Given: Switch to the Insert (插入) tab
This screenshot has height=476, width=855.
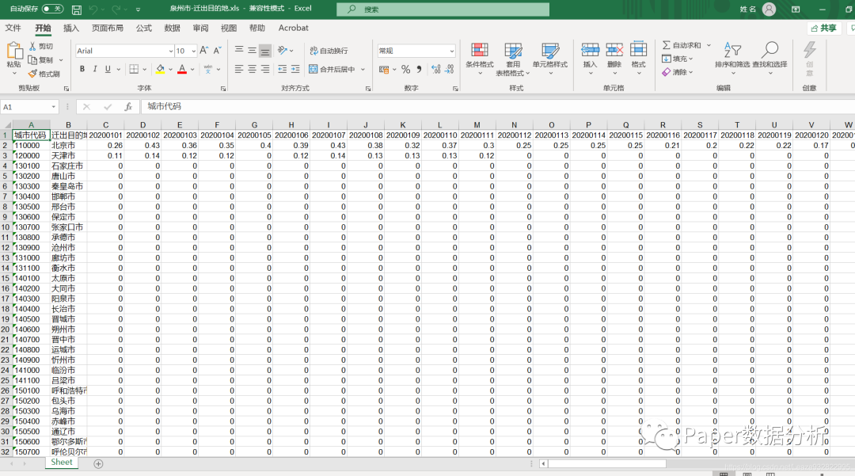Looking at the screenshot, I should [71, 28].
